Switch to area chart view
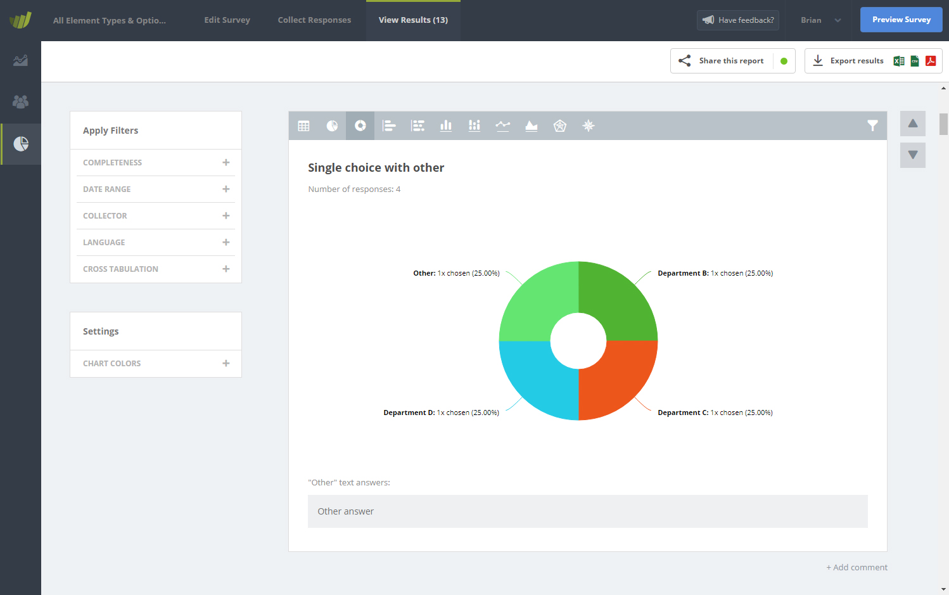949x595 pixels. tap(532, 126)
